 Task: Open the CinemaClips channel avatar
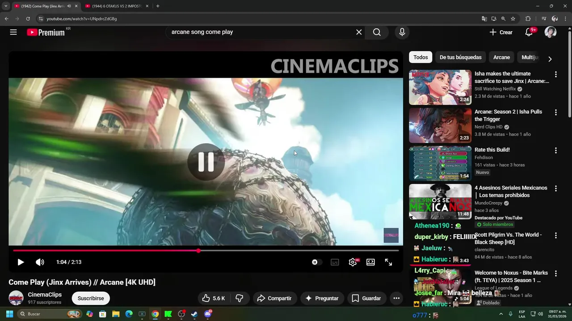(x=16, y=298)
